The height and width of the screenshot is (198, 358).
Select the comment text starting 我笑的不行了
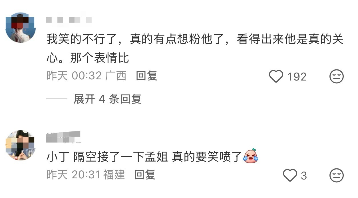click(195, 49)
